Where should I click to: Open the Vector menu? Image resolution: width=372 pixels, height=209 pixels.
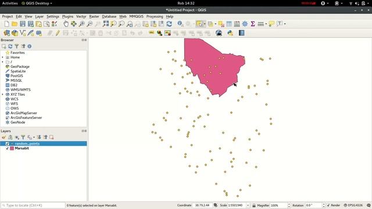(81, 16)
